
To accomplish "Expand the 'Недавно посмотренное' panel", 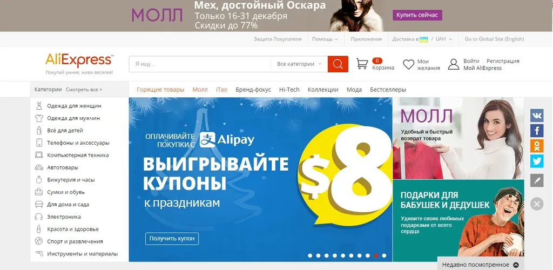I will 480,265.
